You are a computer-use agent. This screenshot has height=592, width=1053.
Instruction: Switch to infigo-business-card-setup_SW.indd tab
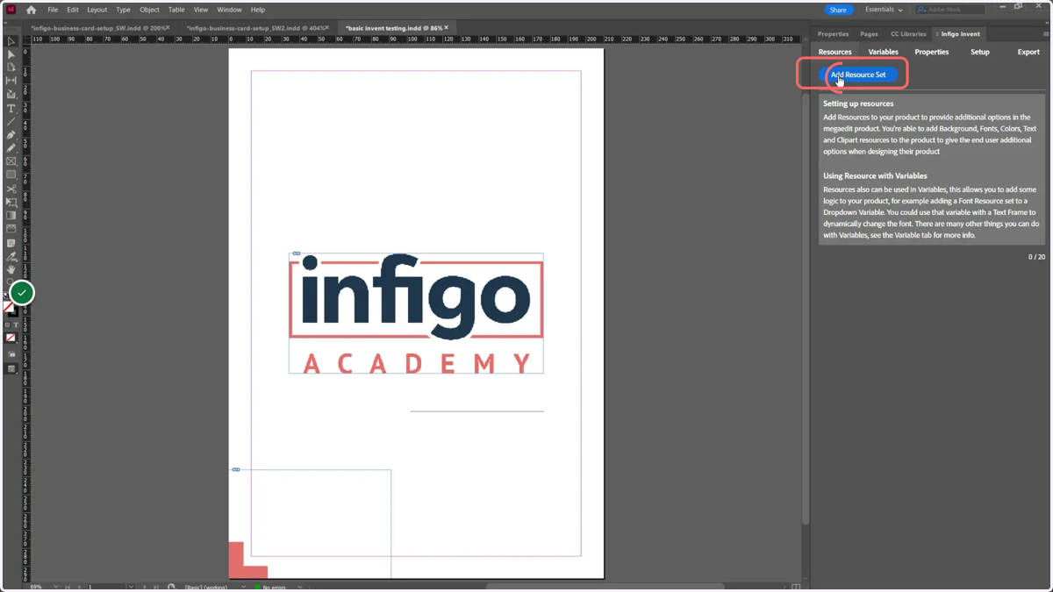(x=97, y=28)
